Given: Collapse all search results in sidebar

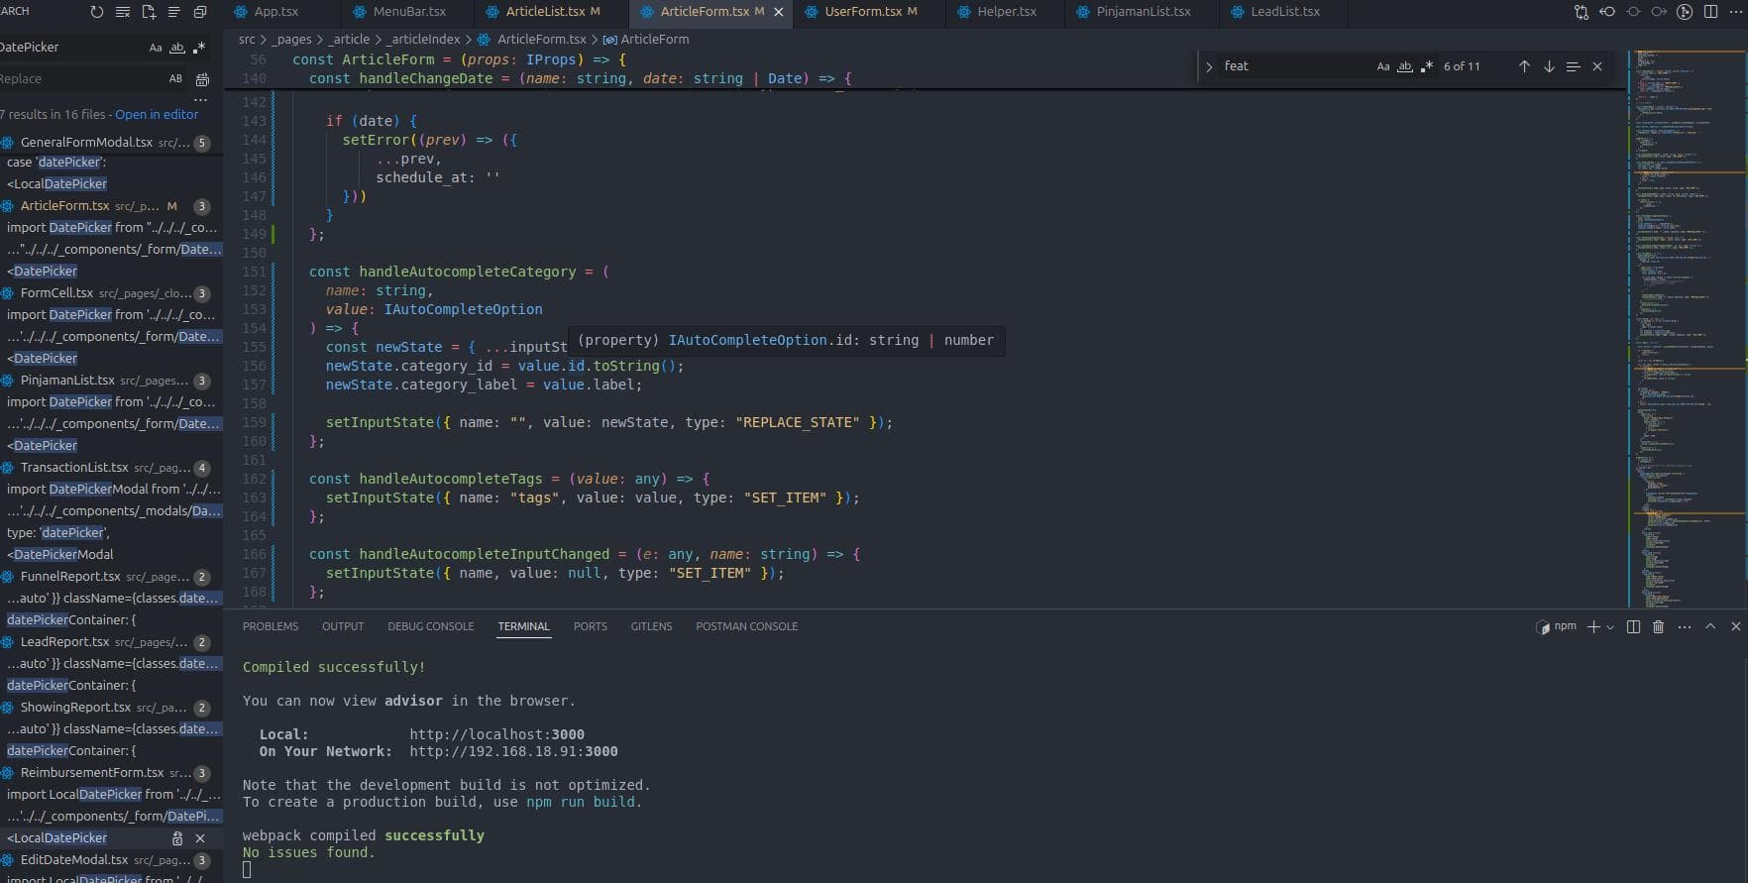Looking at the screenshot, I should click(x=200, y=12).
